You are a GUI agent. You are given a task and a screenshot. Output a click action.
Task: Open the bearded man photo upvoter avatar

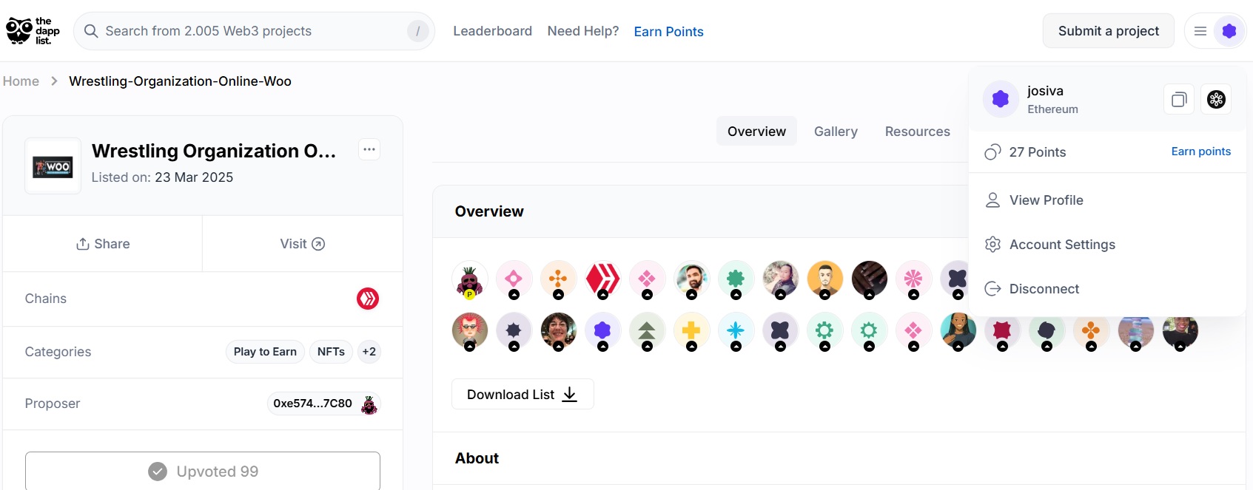click(691, 280)
